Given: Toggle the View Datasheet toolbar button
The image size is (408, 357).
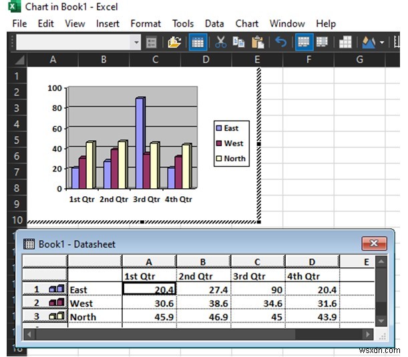Looking at the screenshot, I should pyautogui.click(x=198, y=42).
